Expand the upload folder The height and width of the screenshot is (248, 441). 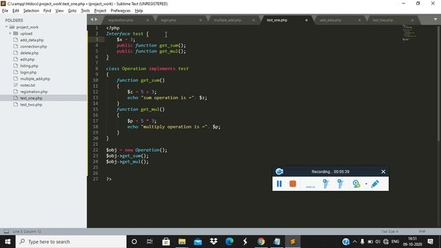click(x=10, y=34)
